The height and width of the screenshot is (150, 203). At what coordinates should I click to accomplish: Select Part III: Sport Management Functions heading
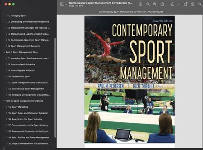tap(25, 101)
